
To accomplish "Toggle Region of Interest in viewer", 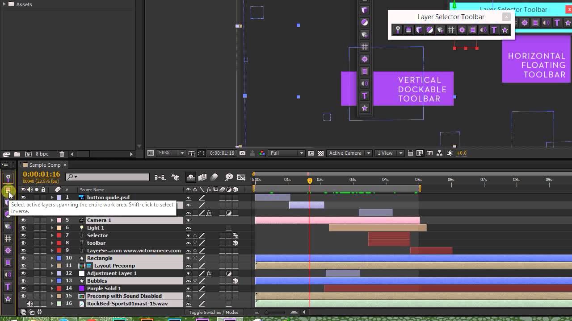I will [x=202, y=153].
